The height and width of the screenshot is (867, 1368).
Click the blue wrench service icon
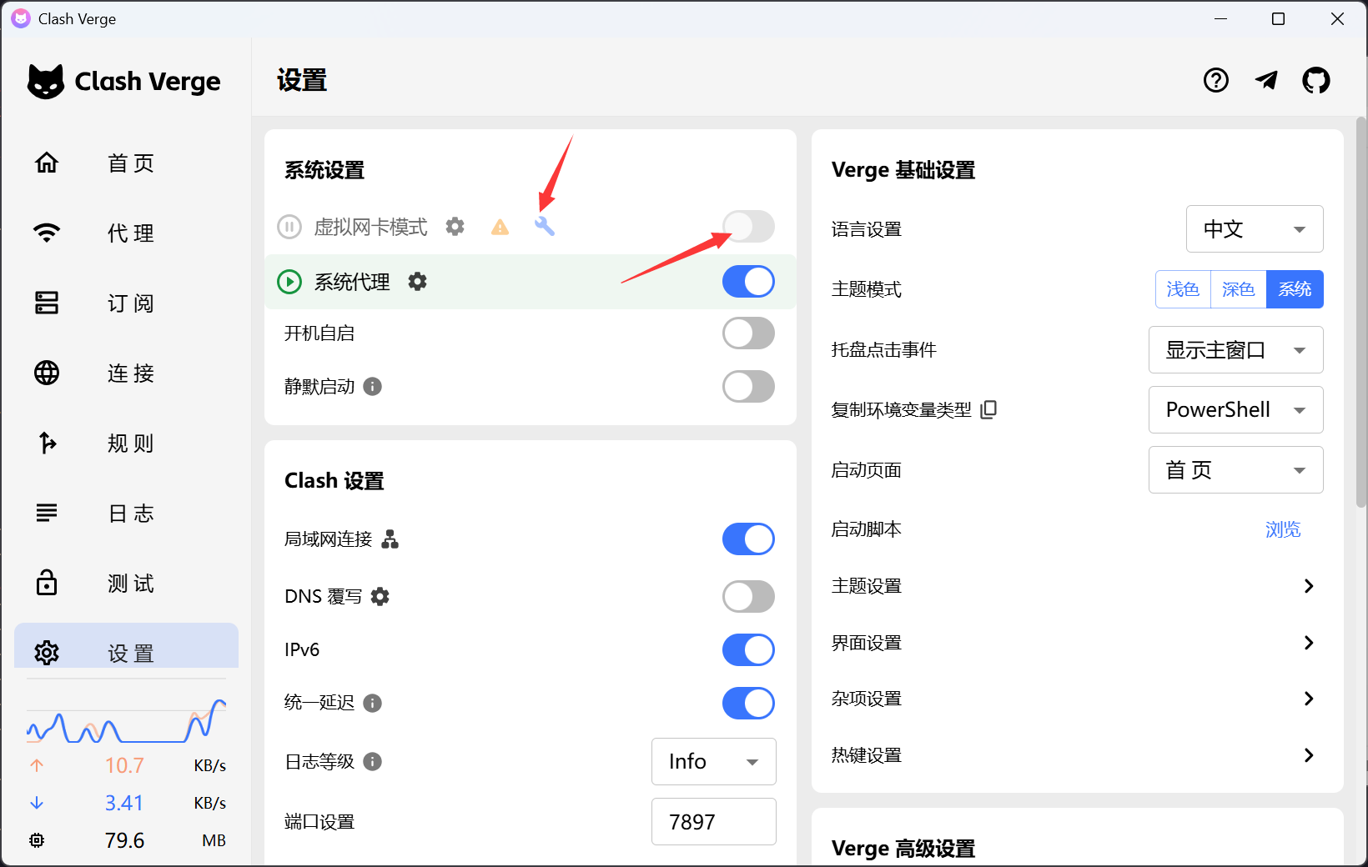pyautogui.click(x=544, y=226)
